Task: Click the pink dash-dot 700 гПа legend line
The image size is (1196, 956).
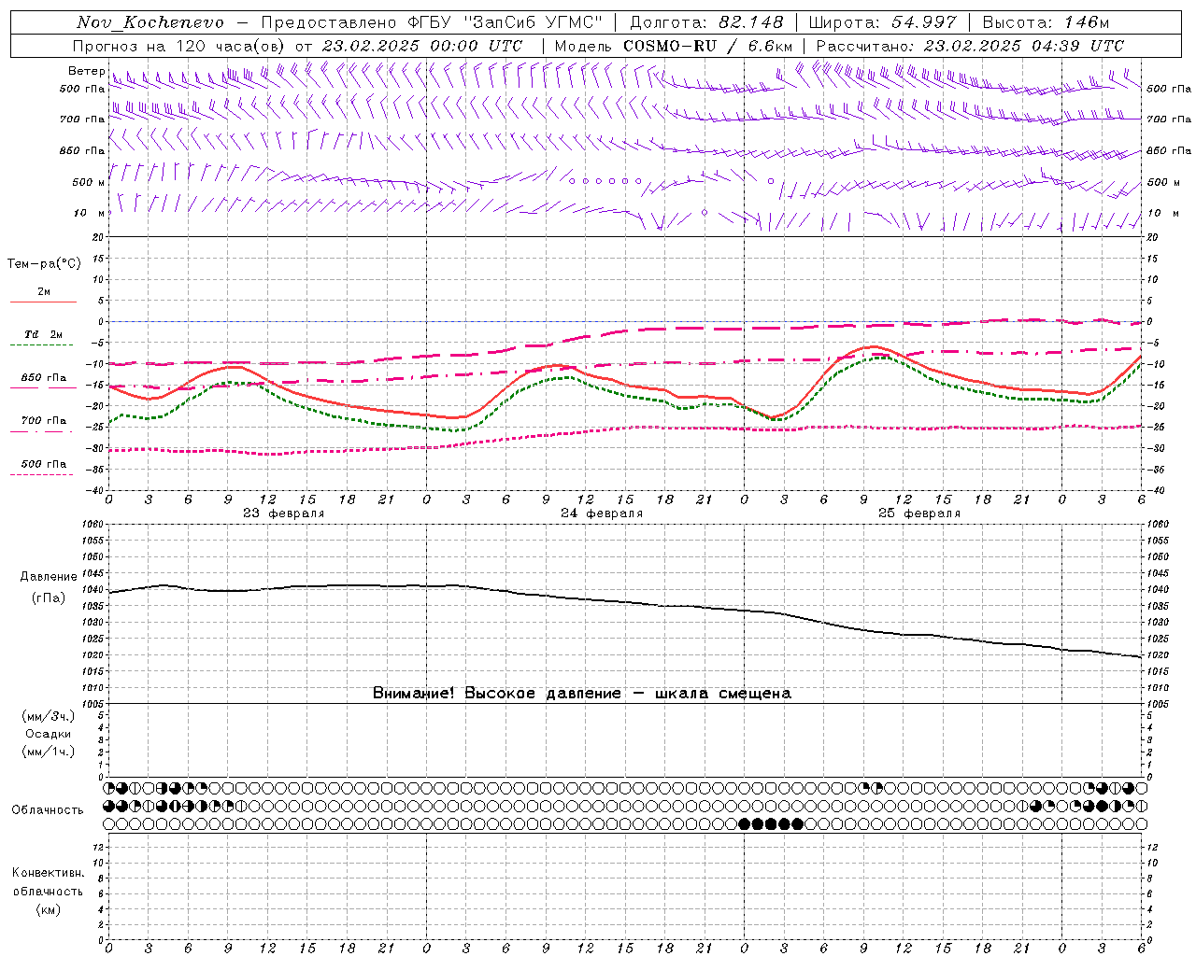Action: tap(41, 431)
